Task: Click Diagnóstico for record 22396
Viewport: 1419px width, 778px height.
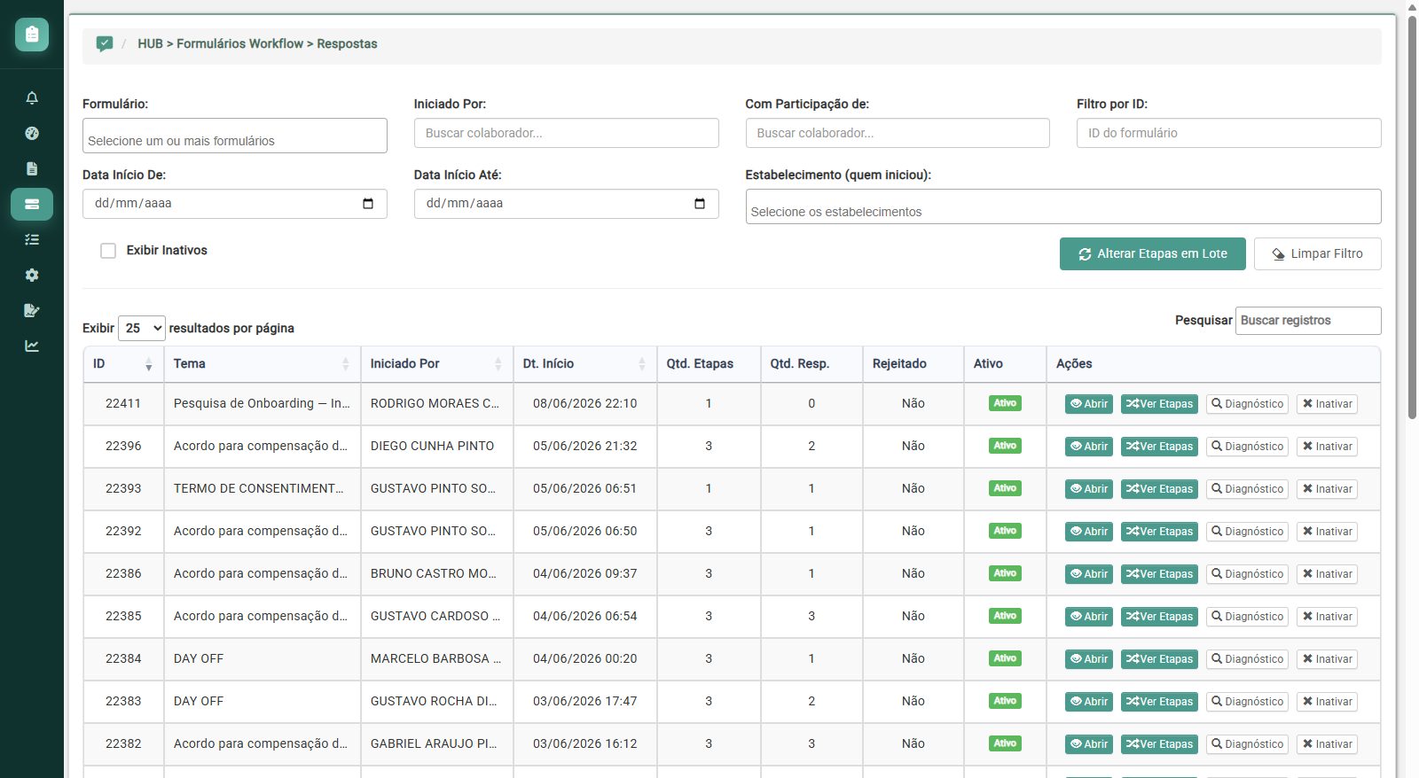Action: point(1248,447)
